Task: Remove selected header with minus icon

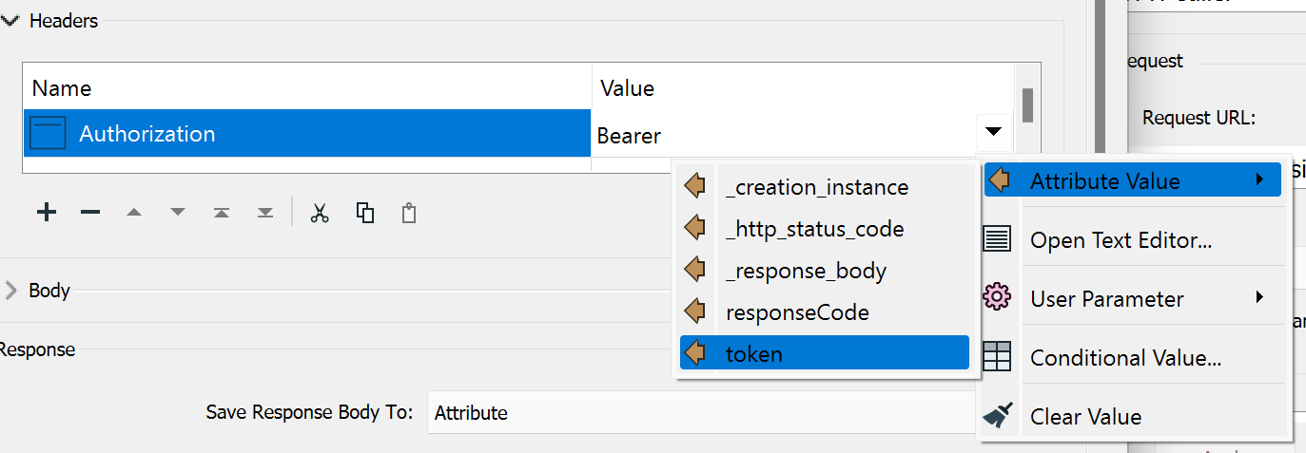Action: point(90,213)
